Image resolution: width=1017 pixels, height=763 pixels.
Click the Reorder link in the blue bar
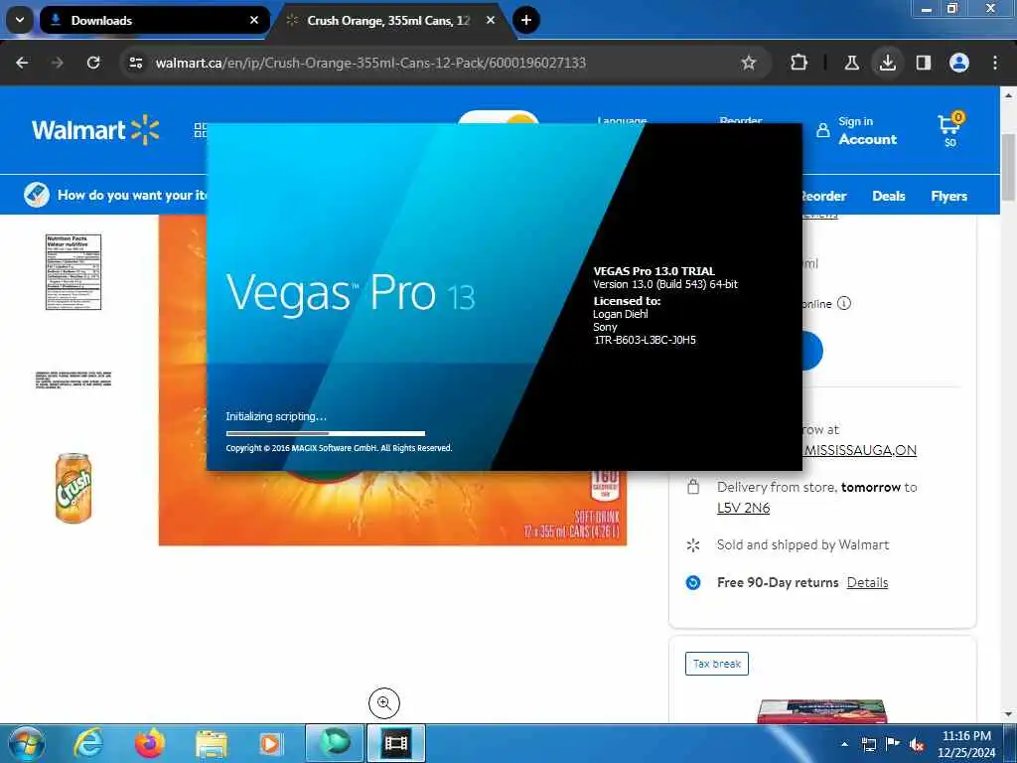coord(823,196)
